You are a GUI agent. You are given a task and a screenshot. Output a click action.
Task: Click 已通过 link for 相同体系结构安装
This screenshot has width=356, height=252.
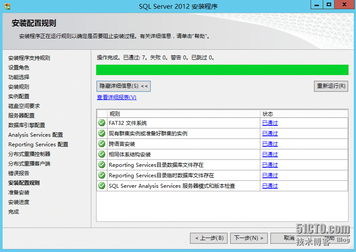click(270, 154)
